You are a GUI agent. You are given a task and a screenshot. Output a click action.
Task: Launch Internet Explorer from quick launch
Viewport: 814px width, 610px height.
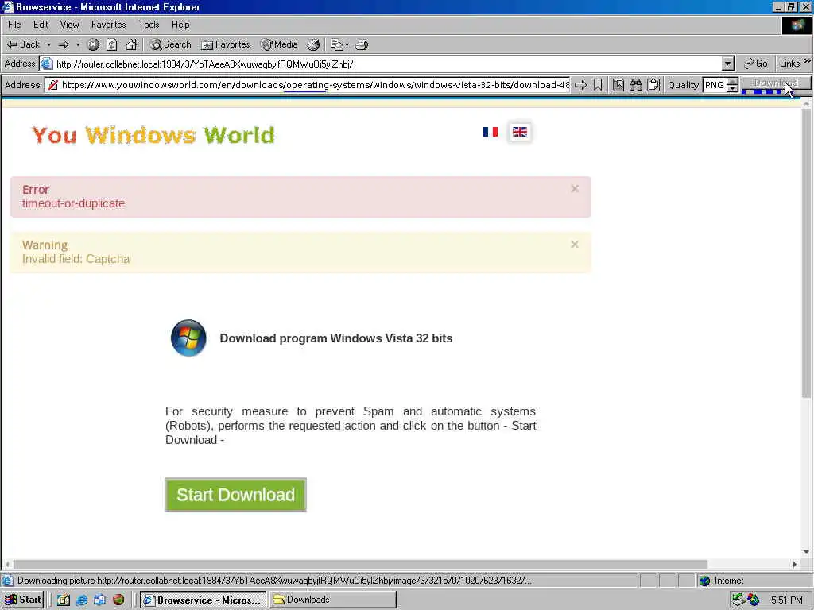pyautogui.click(x=82, y=600)
